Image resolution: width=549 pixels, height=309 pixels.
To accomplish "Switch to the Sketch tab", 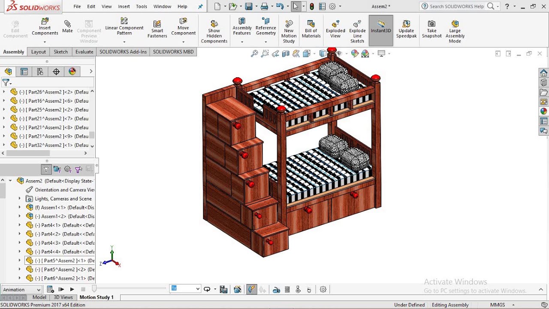I will (x=60, y=52).
